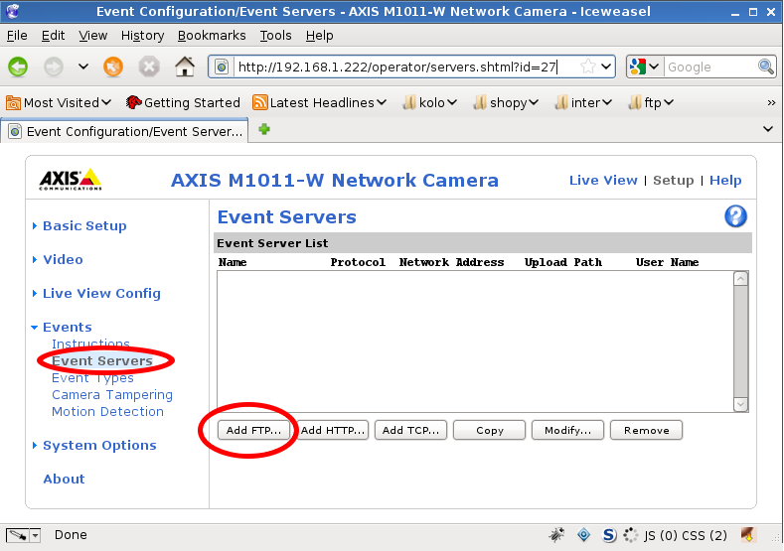This screenshot has height=551, width=784.
Task: Expand the Video section
Action: click(x=63, y=260)
